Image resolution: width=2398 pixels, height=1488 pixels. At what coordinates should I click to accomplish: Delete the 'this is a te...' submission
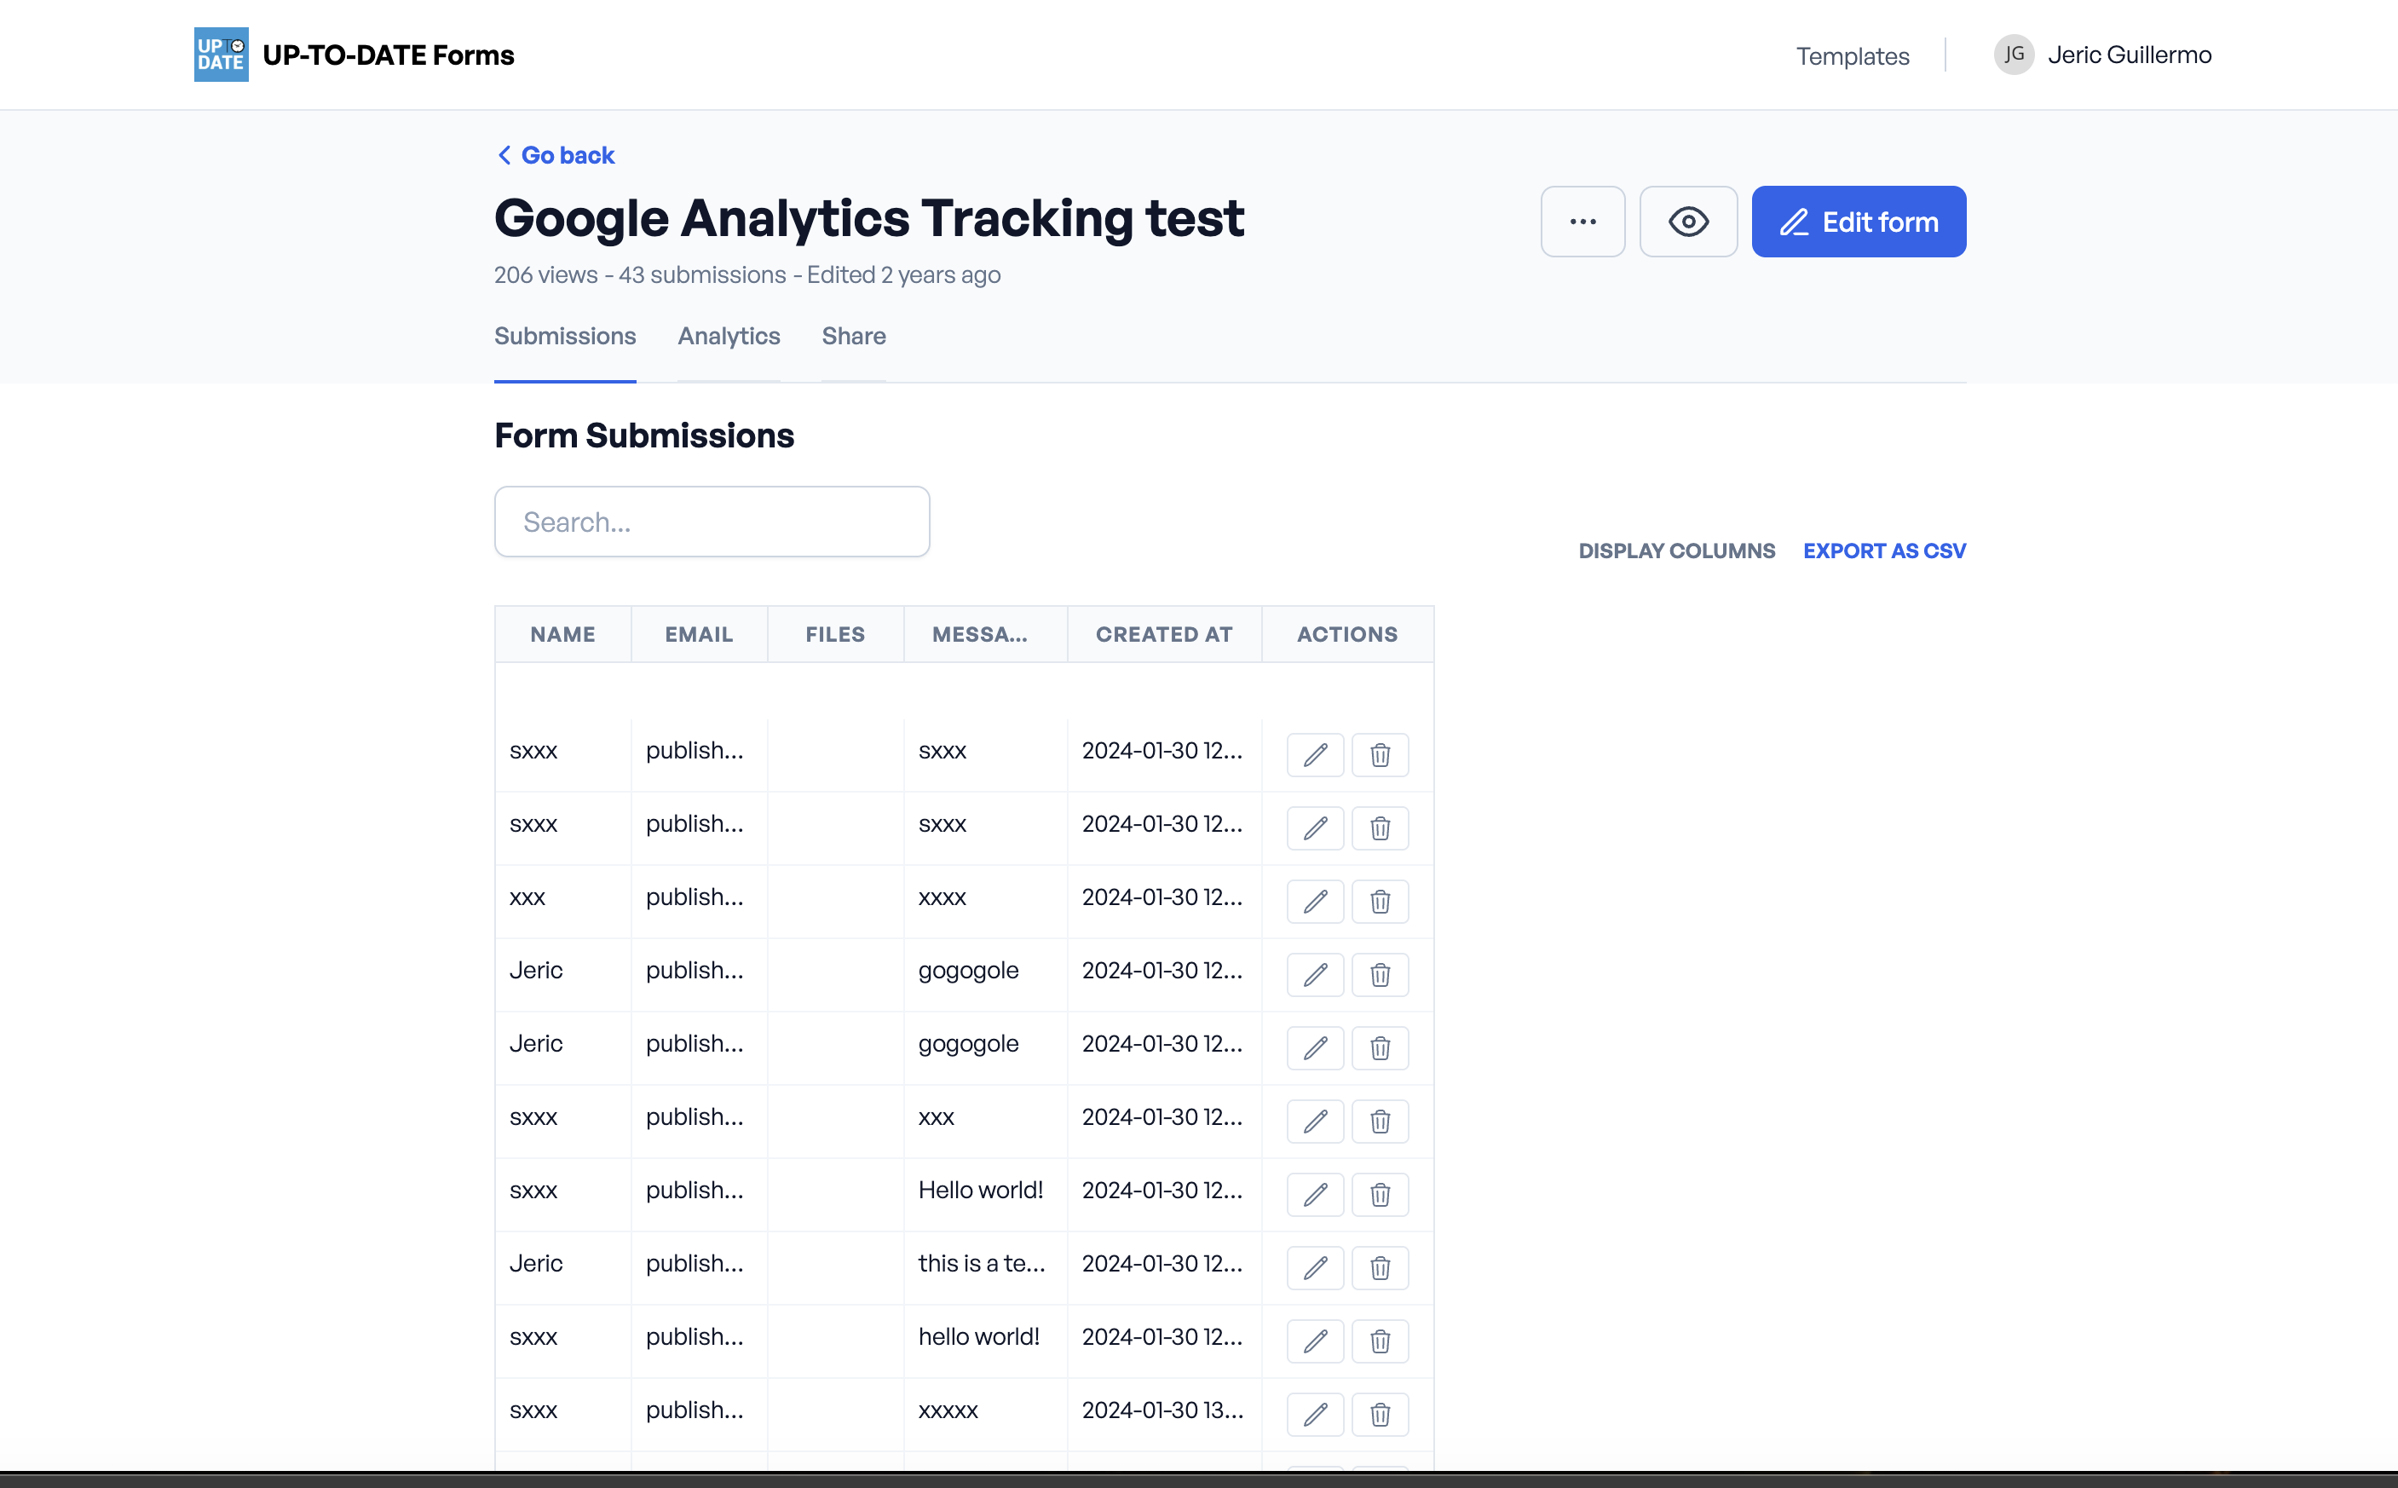tap(1380, 1267)
